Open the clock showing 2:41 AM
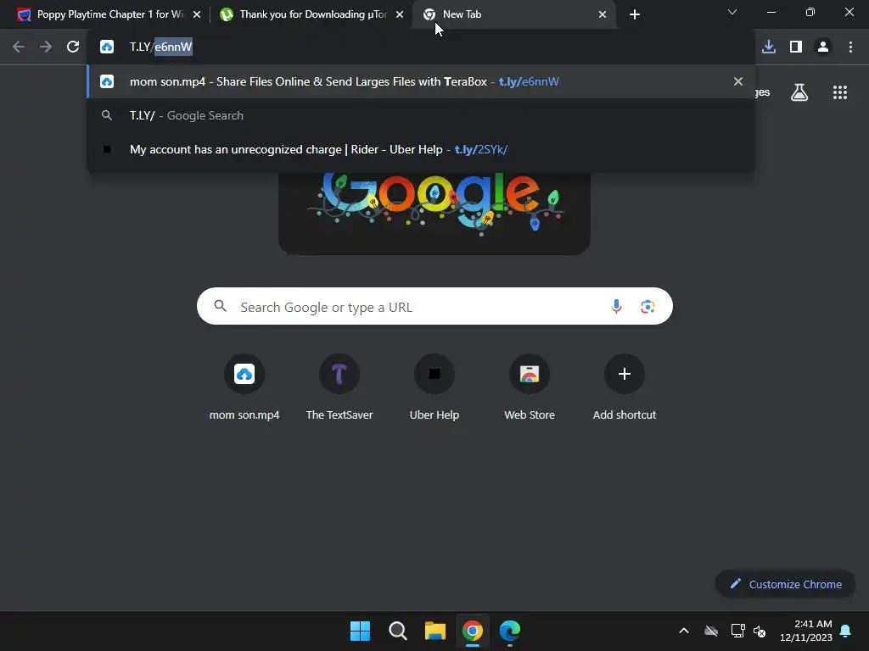The width and height of the screenshot is (869, 651). pyautogui.click(x=806, y=631)
